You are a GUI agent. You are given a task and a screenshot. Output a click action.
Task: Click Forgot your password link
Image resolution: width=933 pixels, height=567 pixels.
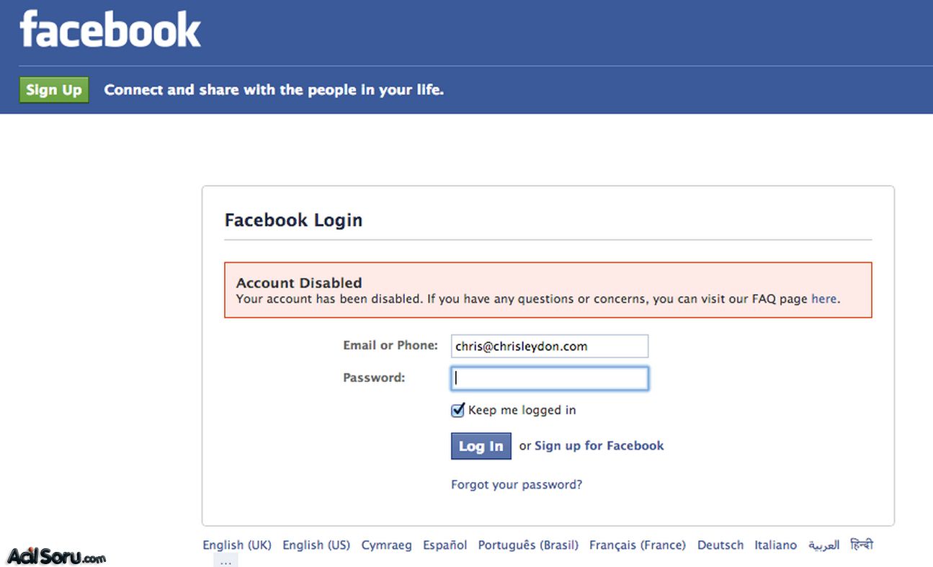click(x=517, y=485)
